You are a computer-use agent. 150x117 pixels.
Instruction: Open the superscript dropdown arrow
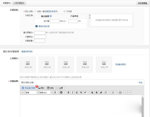[88, 93]
